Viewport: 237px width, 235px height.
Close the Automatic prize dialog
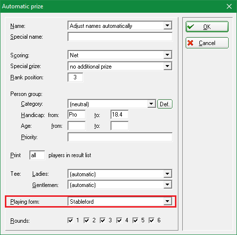click(x=229, y=6)
